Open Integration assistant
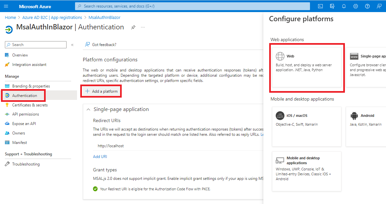The image size is (386, 204). click(29, 65)
